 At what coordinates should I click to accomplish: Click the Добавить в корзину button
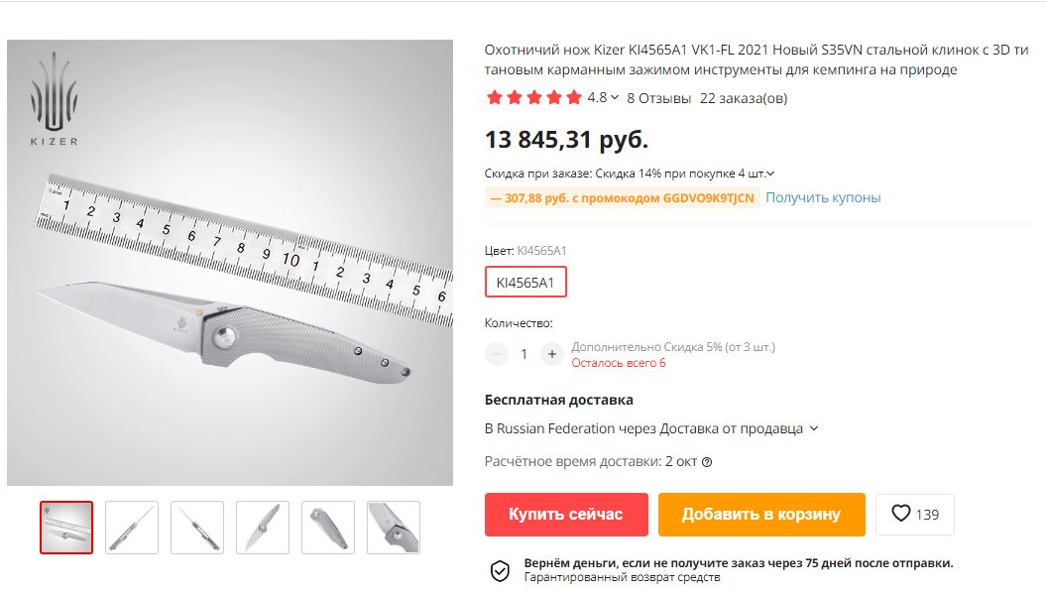point(761,514)
